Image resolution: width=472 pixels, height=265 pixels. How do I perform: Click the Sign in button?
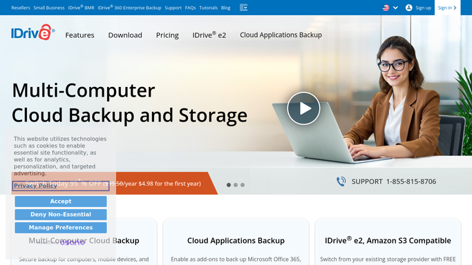coord(447,8)
